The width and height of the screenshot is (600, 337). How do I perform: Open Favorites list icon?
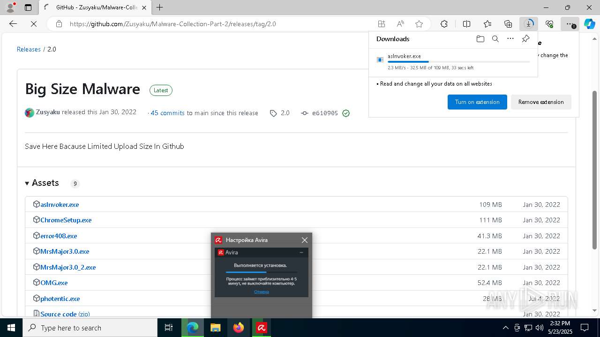pyautogui.click(x=487, y=24)
